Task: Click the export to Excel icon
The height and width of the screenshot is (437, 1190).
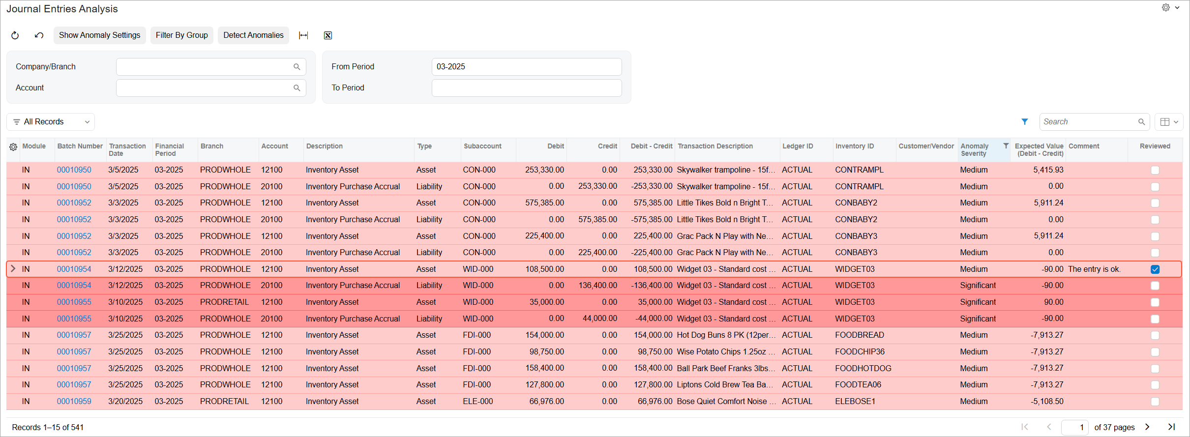Action: (x=328, y=35)
